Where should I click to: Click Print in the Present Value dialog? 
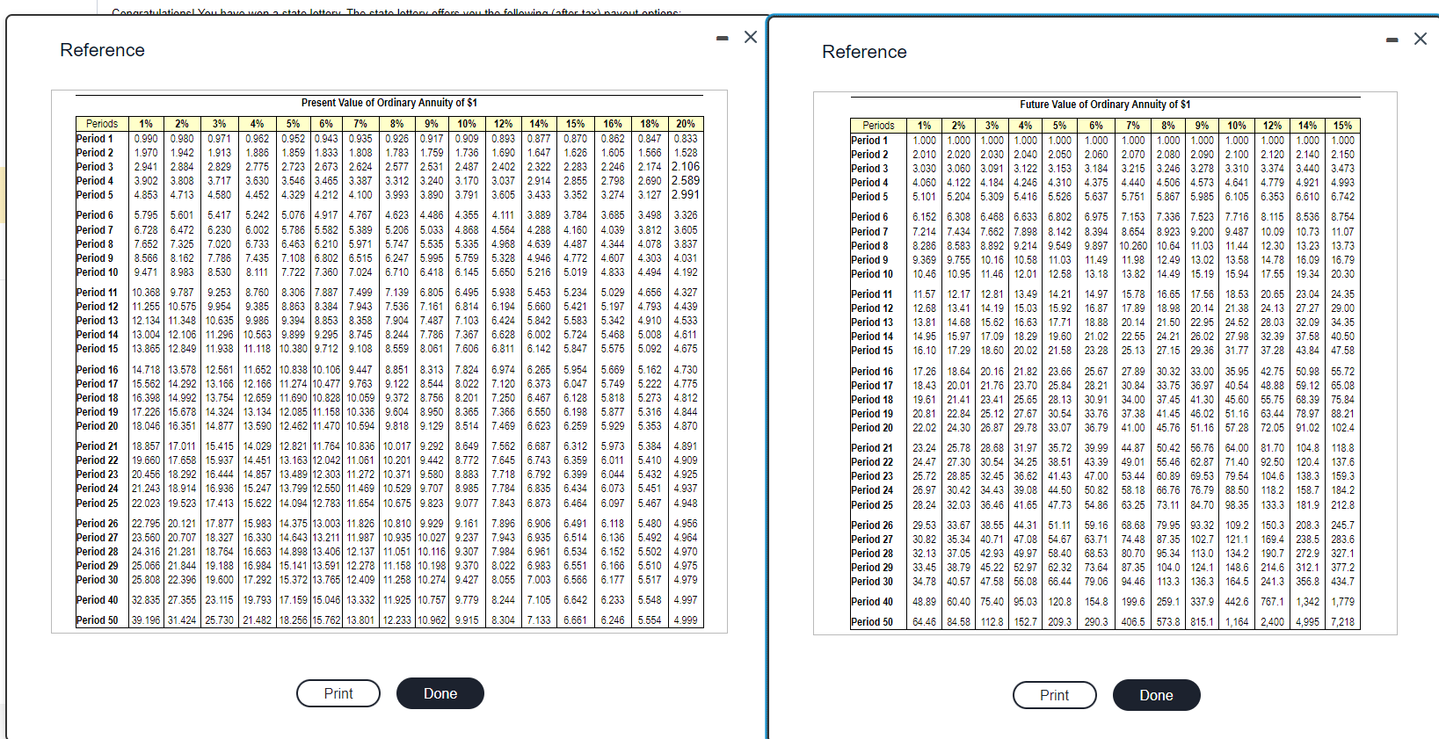338,693
